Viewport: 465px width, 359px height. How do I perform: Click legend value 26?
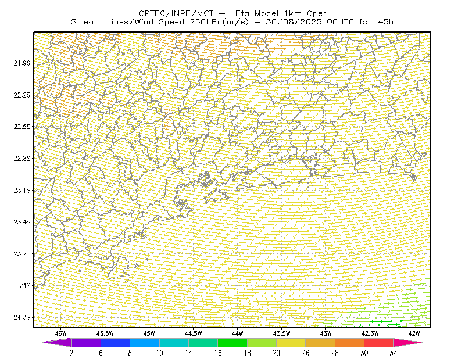point(306,353)
